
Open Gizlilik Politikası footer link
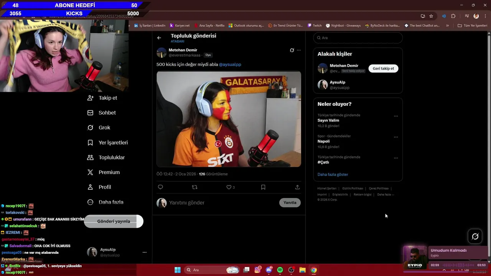(x=353, y=189)
